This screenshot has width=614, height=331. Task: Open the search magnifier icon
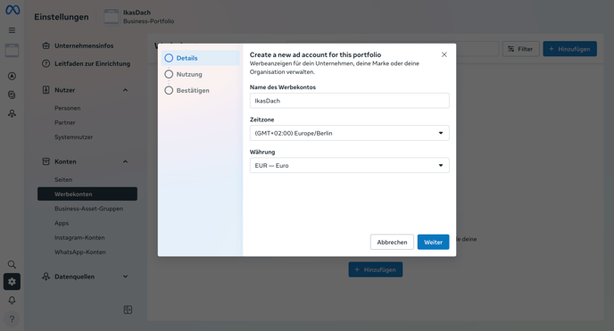[12, 264]
